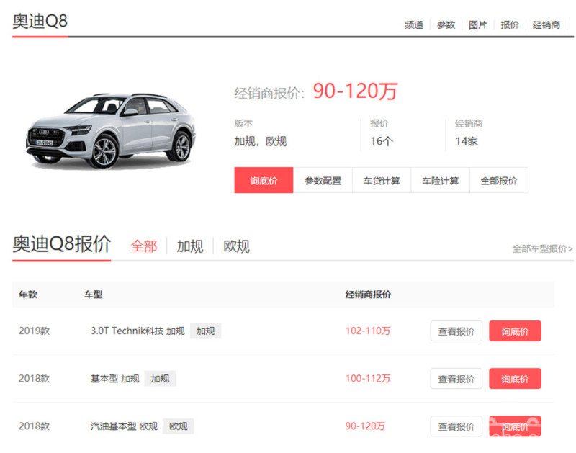Viewport: 576px width, 453px height.
Task: View 全部报价 next to 车险计算
Action: click(x=498, y=181)
